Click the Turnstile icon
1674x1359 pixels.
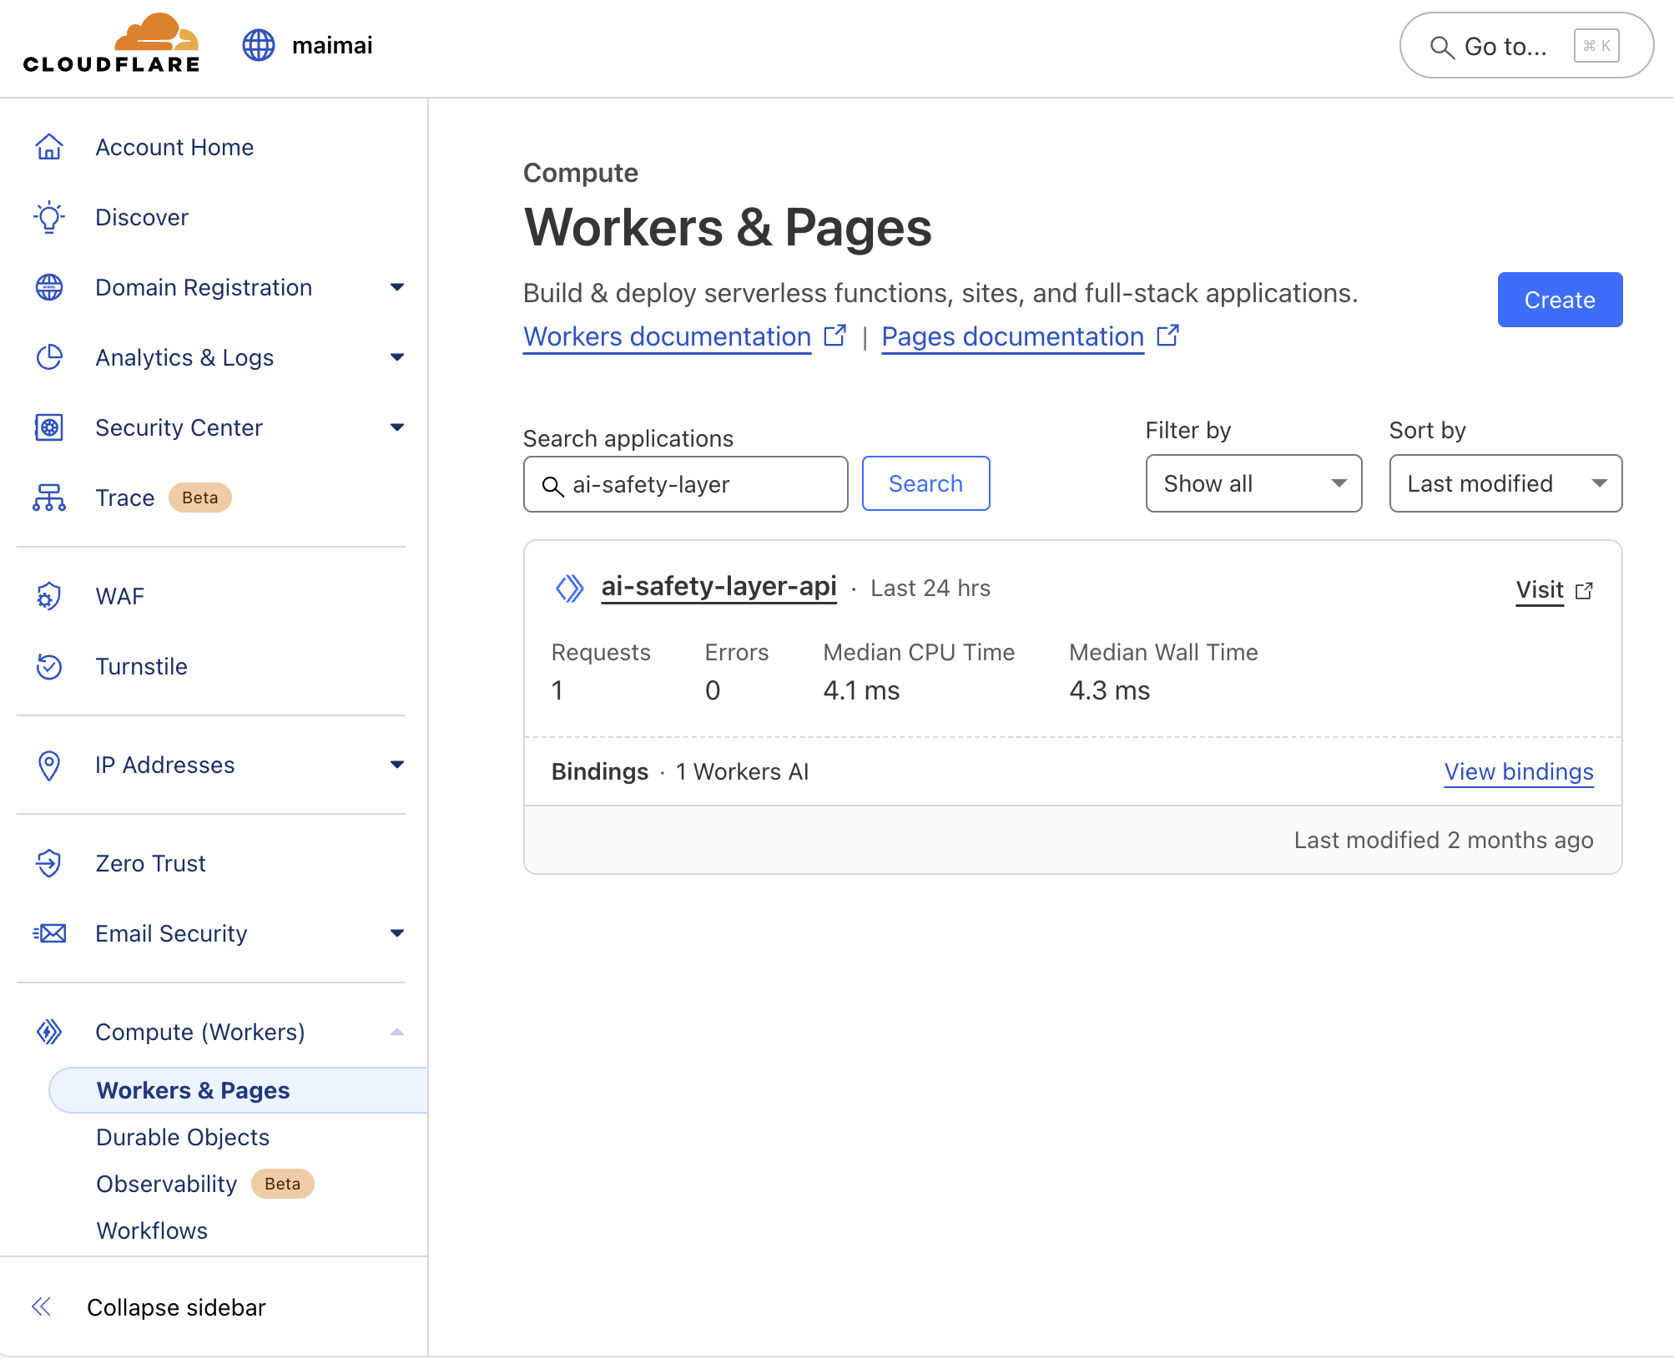pos(49,666)
